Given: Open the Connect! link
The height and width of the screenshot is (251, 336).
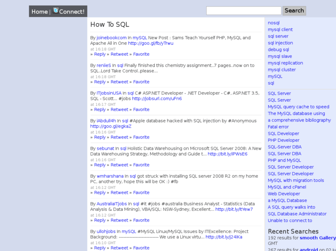Looking at the screenshot, I should [x=72, y=12].
